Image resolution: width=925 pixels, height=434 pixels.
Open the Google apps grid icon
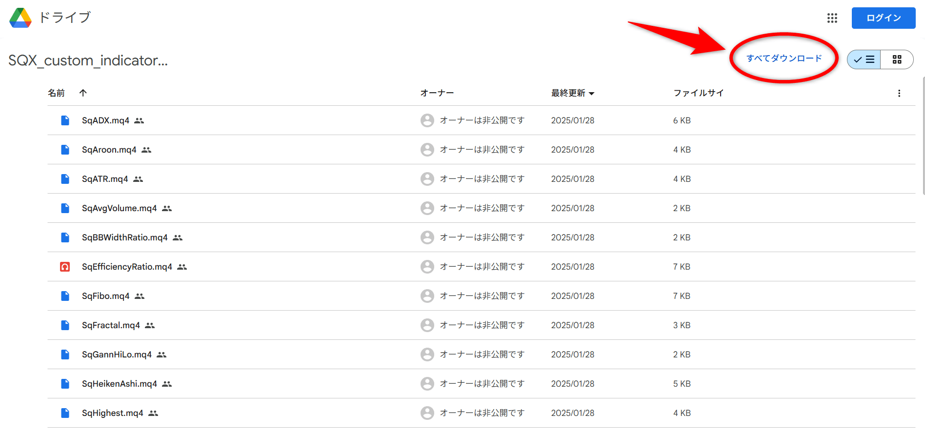click(x=832, y=18)
